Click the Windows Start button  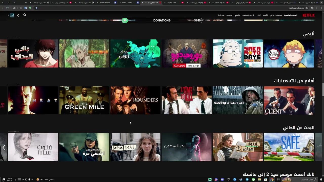[321, 179]
